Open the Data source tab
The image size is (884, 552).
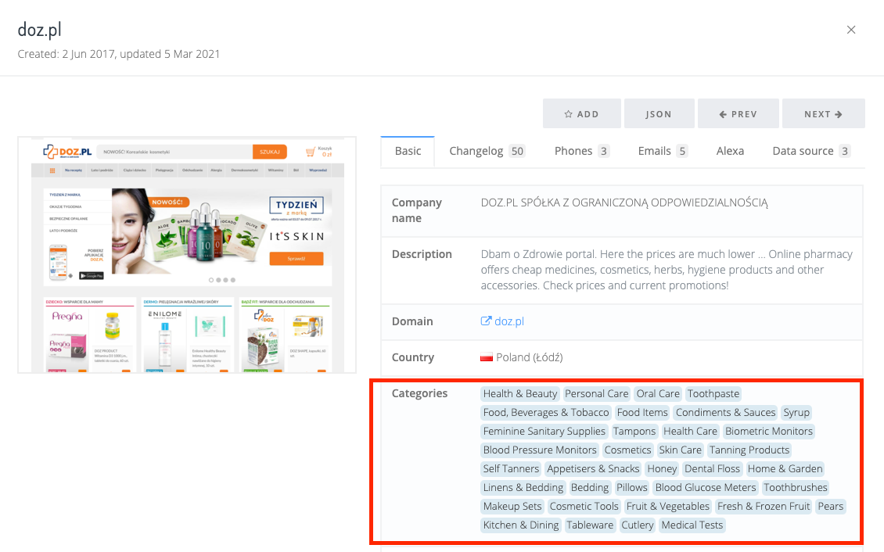(810, 151)
